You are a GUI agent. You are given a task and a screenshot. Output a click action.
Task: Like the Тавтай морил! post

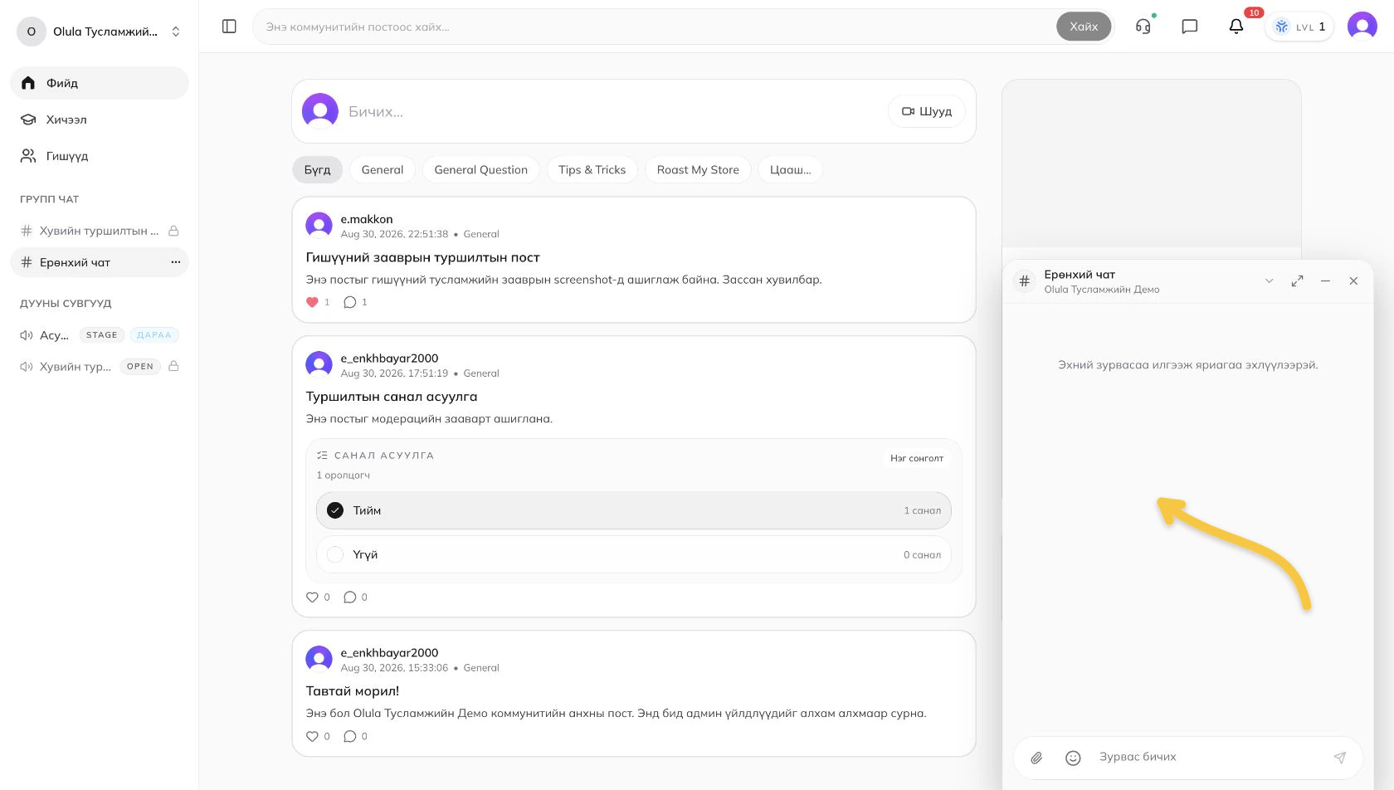[312, 736]
